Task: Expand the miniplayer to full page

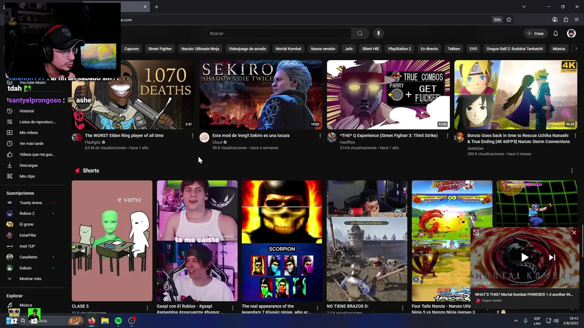Action: [x=476, y=233]
